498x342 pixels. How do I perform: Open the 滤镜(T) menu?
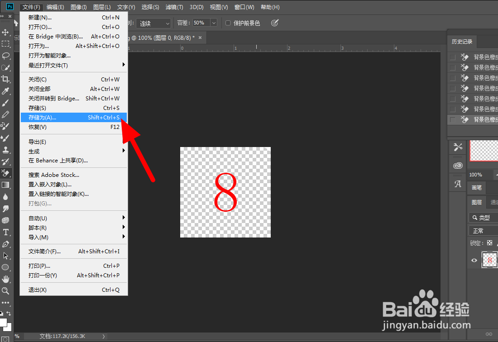point(174,7)
